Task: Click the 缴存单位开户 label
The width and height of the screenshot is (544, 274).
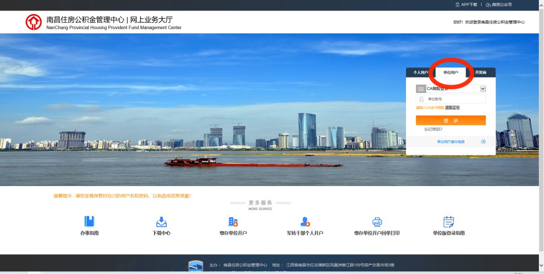Action: click(233, 233)
